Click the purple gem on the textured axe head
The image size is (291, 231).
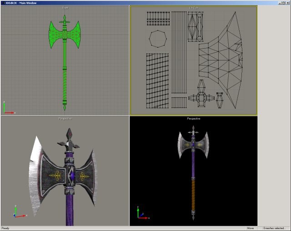coord(72,176)
